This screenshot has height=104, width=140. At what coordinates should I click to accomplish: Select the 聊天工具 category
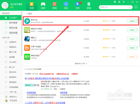pyautogui.click(x=11, y=52)
